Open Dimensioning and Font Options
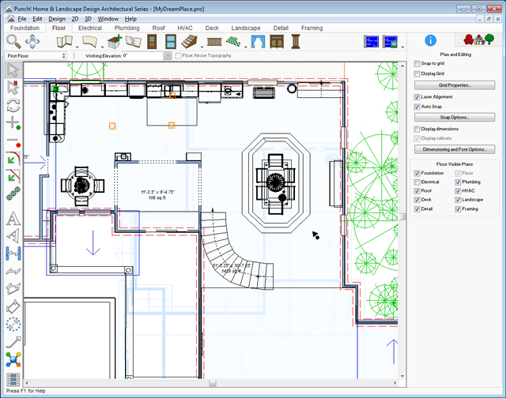Image resolution: width=506 pixels, height=398 pixels. (x=454, y=148)
